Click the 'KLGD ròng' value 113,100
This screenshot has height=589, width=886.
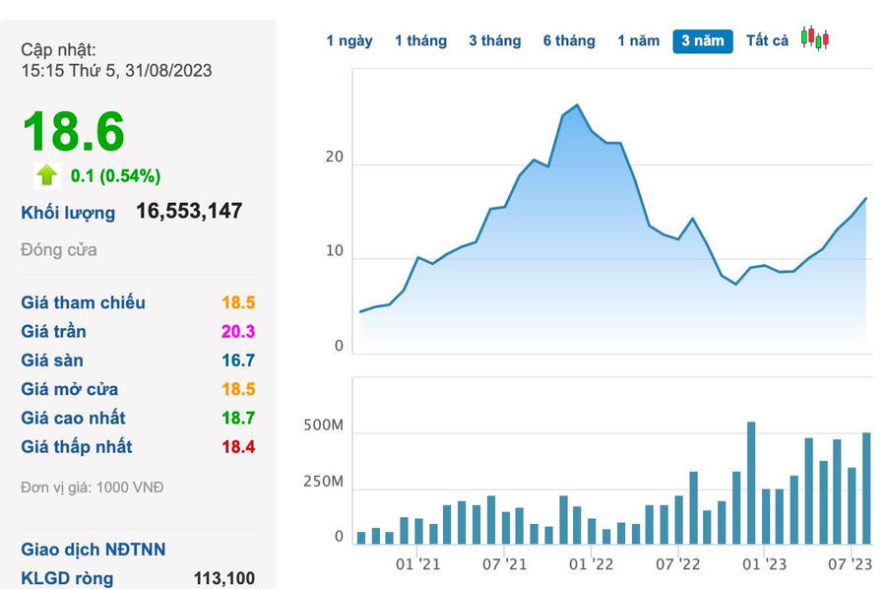(x=222, y=578)
